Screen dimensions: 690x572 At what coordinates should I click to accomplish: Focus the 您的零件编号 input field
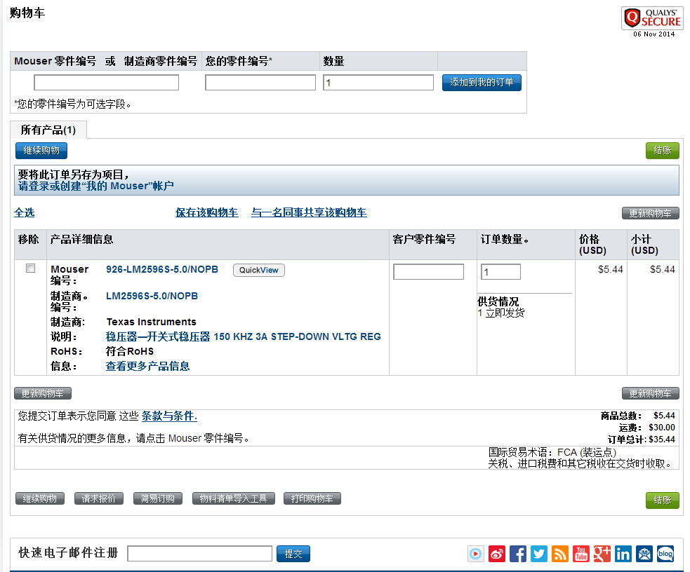pos(260,83)
